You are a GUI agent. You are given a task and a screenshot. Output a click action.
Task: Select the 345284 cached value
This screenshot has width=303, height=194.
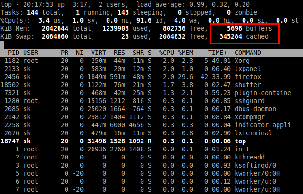pyautogui.click(x=231, y=36)
